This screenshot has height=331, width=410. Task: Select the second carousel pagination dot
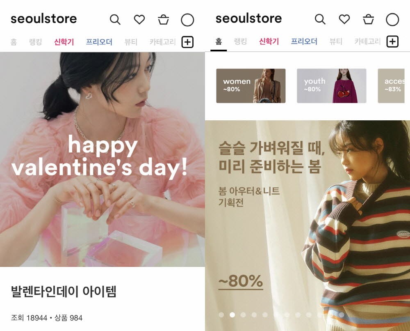coord(232,315)
